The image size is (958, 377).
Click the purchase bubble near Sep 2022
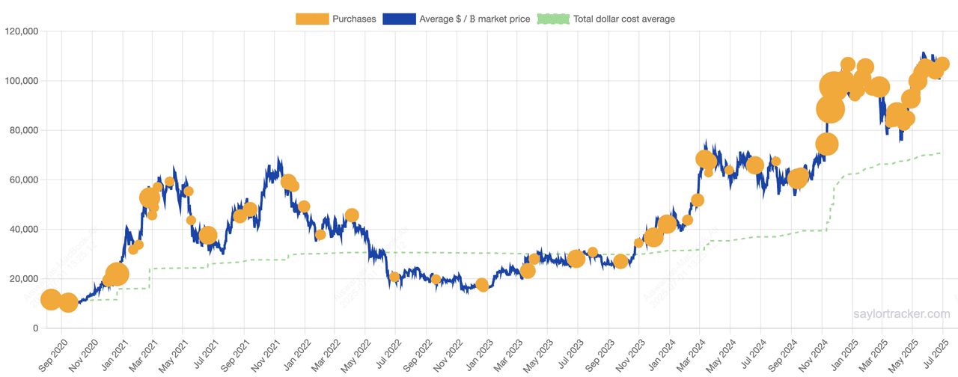[436, 279]
